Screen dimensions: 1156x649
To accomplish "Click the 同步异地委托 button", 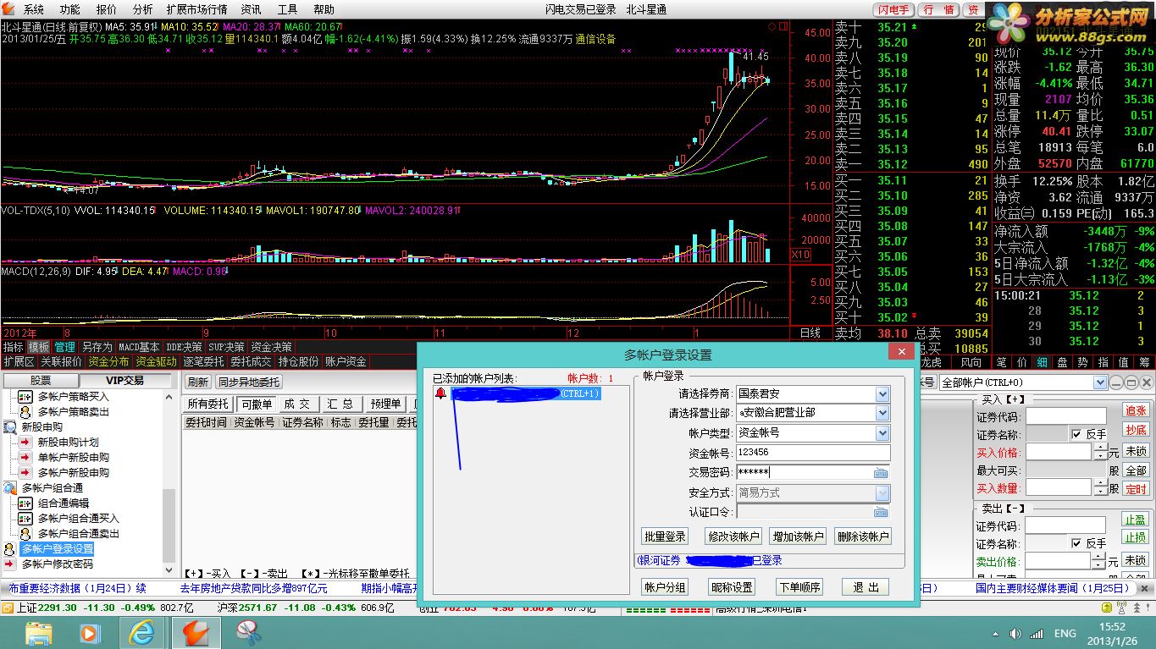I will [248, 382].
